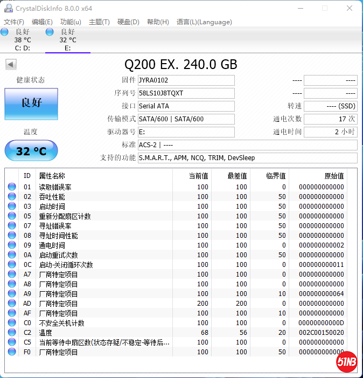Image resolution: width=363 pixels, height=378 pixels.
Task: Select the C: D: disk status orb
Action: [x=5, y=32]
